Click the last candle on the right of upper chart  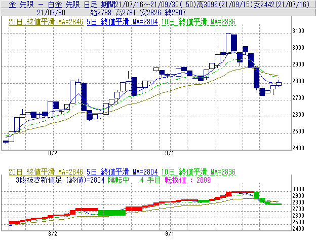[279, 84]
